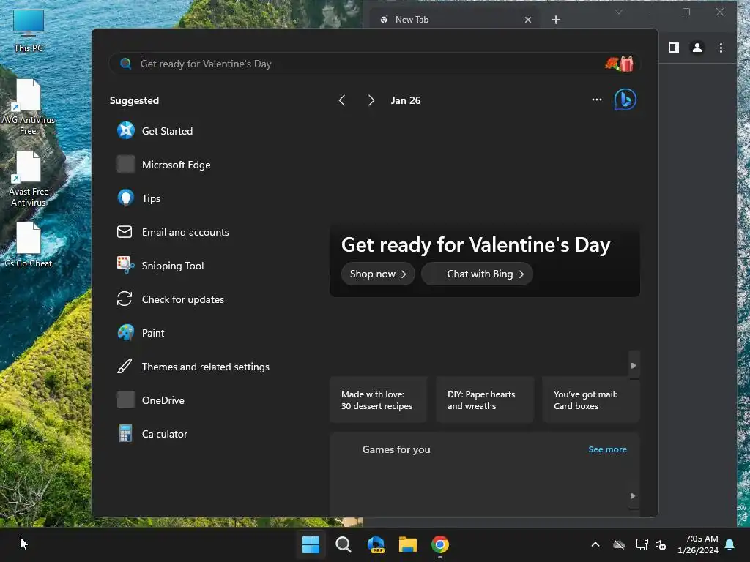
Task: Open Microsoft Edge Preview on taskbar
Action: pos(376,544)
